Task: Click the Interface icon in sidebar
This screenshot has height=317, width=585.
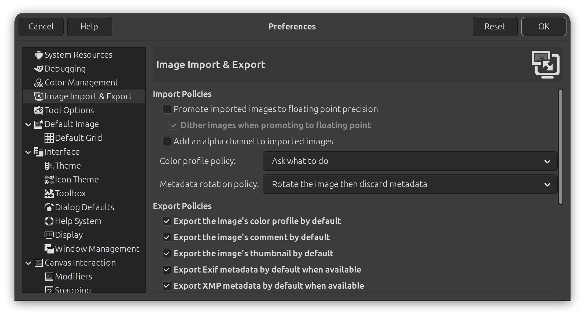Action: [x=38, y=152]
